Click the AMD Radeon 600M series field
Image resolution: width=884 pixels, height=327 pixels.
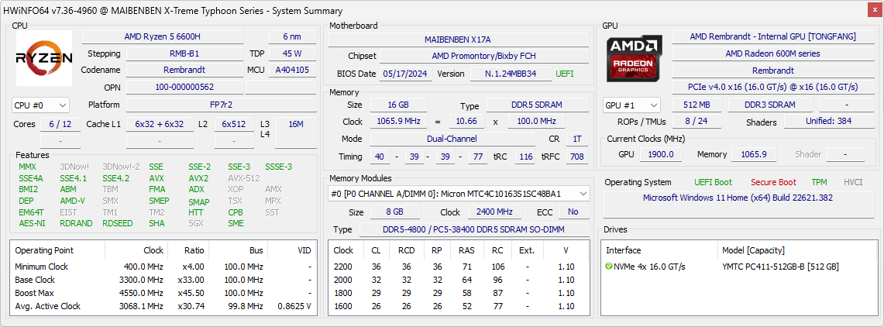[772, 53]
